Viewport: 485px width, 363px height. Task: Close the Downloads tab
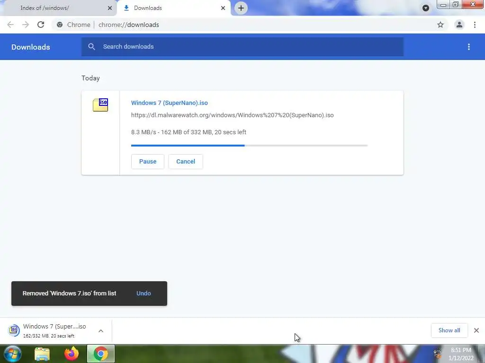223,8
